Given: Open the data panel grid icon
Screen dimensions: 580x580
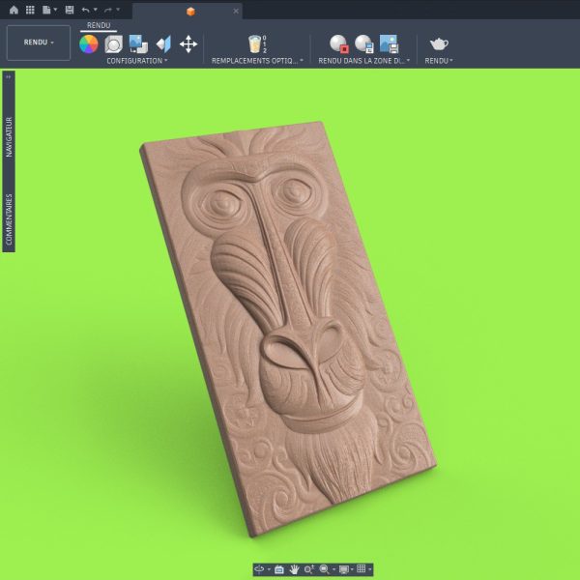Looking at the screenshot, I should pyautogui.click(x=30, y=10).
